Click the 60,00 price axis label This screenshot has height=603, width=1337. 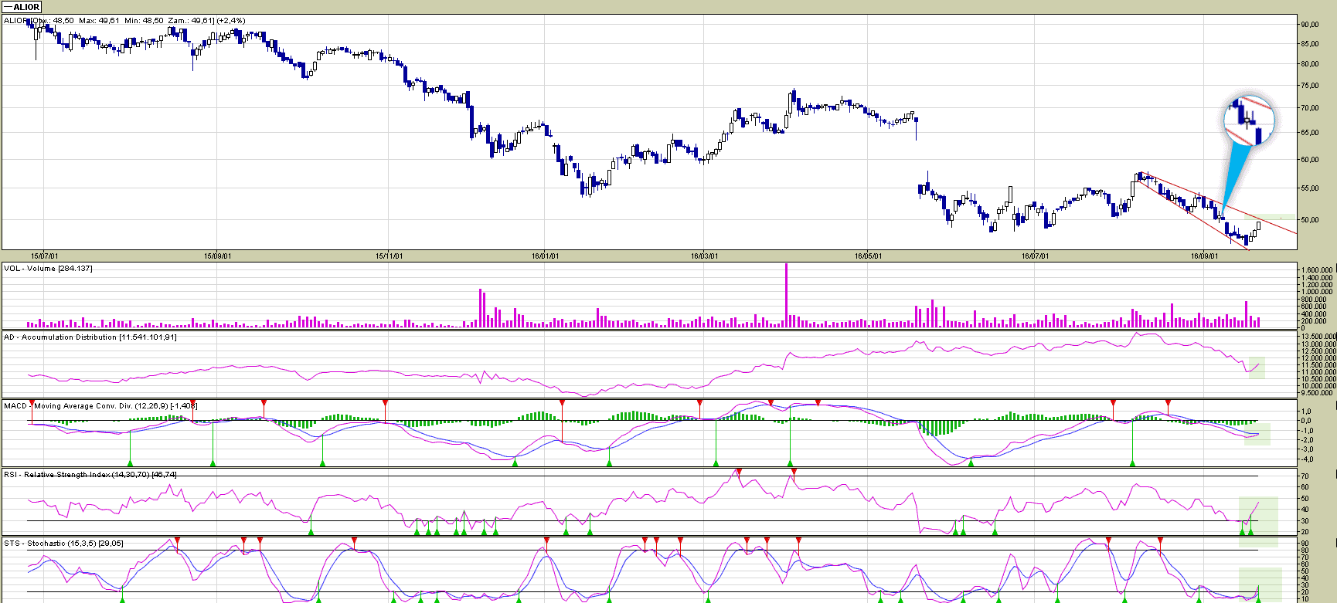1309,160
